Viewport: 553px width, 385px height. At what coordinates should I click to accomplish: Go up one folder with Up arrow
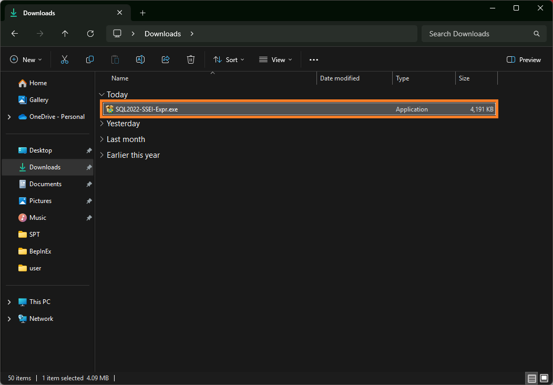click(x=65, y=34)
